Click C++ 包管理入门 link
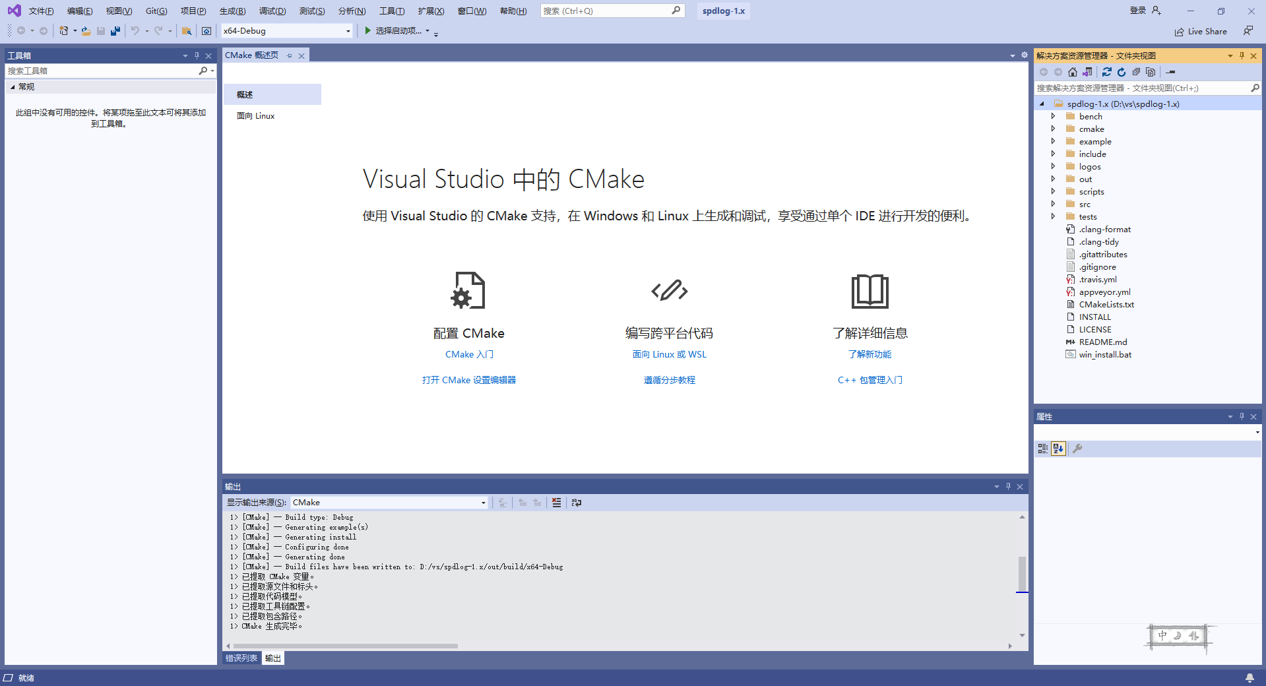Image resolution: width=1266 pixels, height=686 pixels. click(870, 380)
